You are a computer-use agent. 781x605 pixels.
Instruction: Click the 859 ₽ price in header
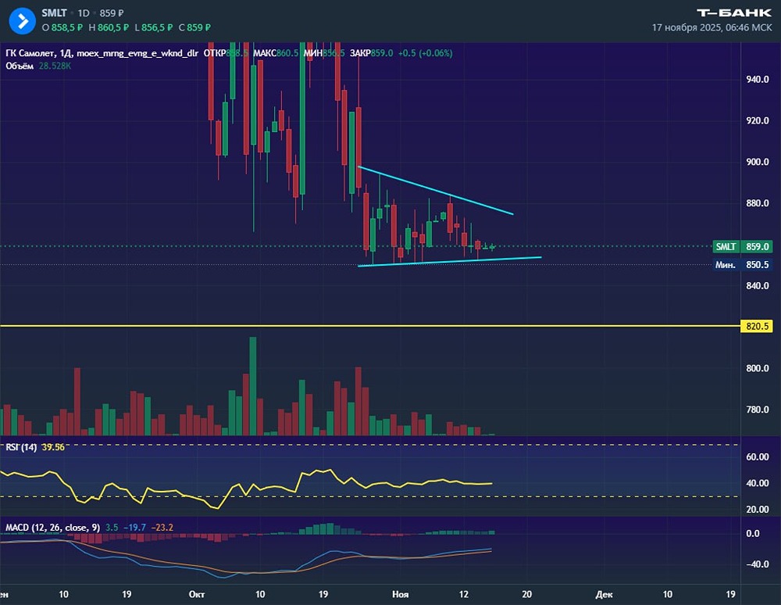112,13
